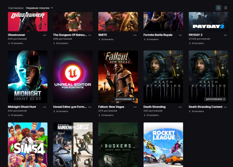Open the Death Stranding Content cover art
Screen dimensions: 233x167
[209, 77]
